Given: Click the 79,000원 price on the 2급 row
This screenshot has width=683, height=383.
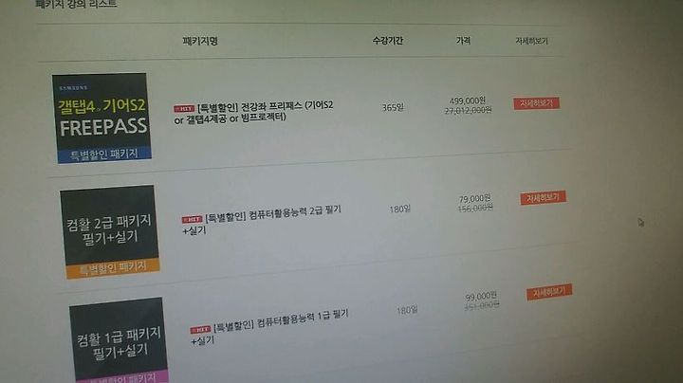Looking at the screenshot, I should pyautogui.click(x=475, y=199).
